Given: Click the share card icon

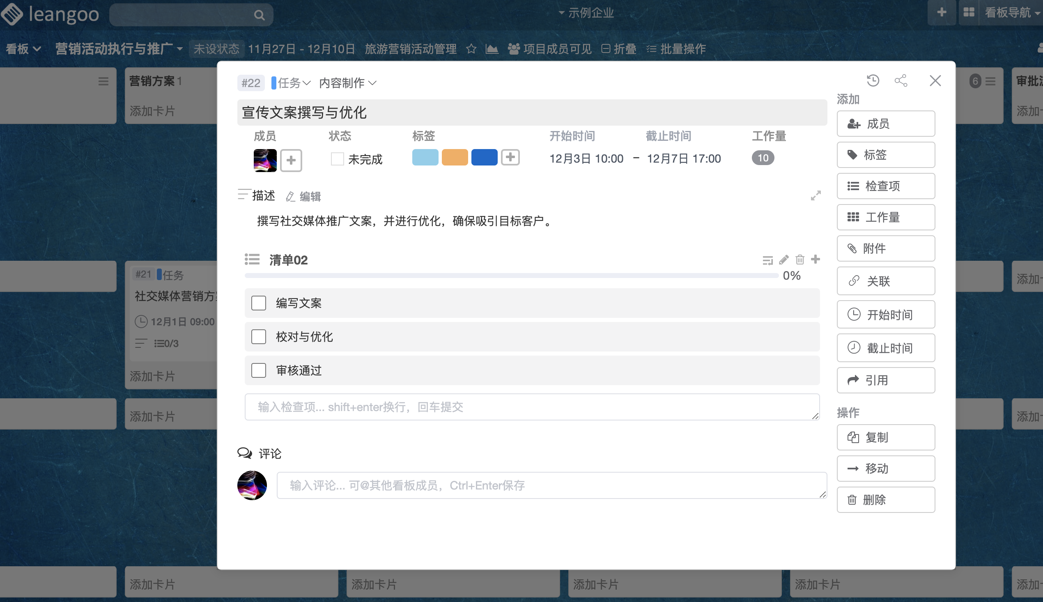Looking at the screenshot, I should coord(901,80).
